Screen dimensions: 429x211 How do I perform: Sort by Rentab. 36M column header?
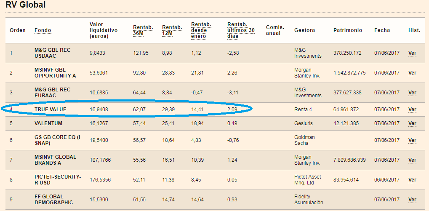coord(143,30)
